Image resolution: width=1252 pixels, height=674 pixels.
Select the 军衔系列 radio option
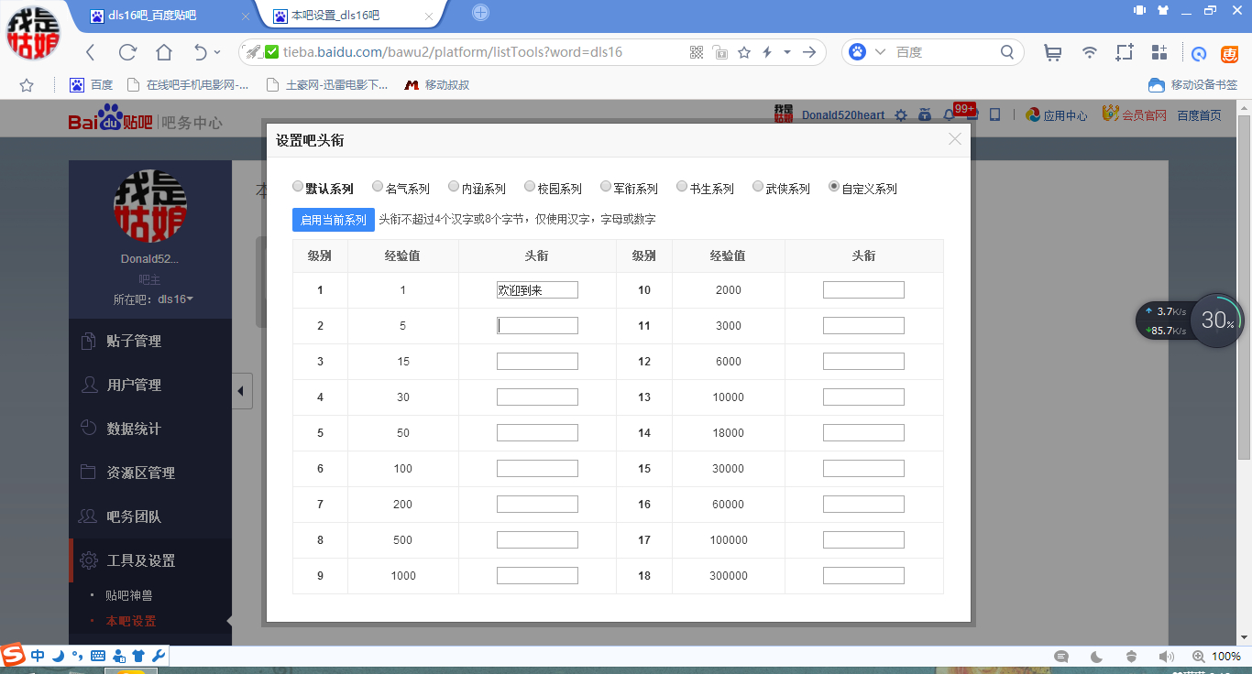(x=606, y=187)
